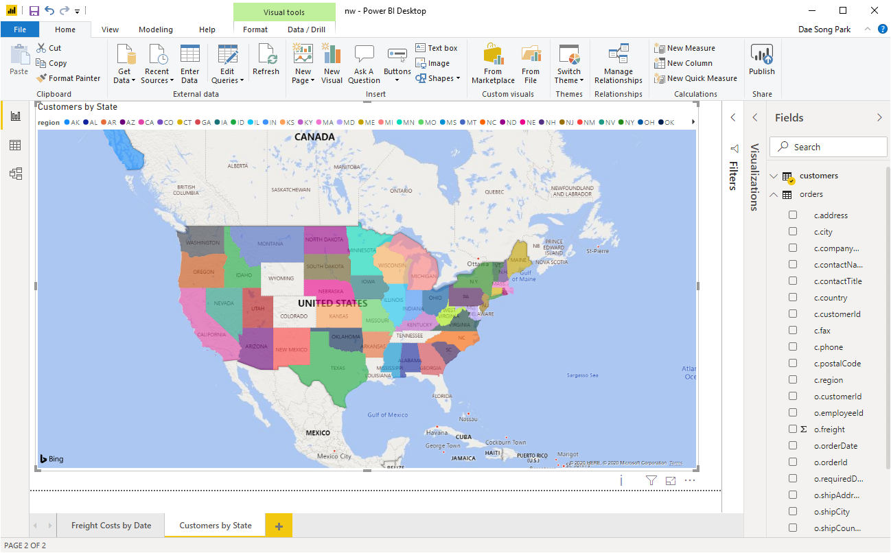Click the Copy button

pyautogui.click(x=51, y=63)
